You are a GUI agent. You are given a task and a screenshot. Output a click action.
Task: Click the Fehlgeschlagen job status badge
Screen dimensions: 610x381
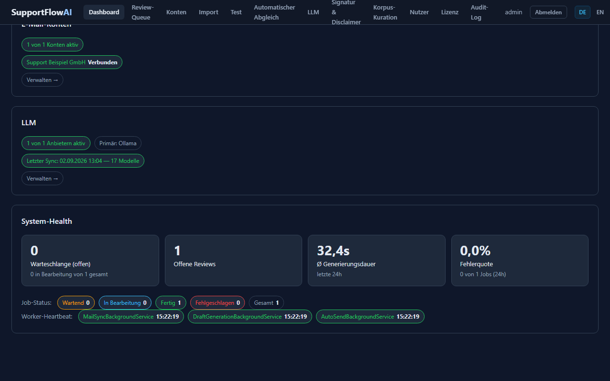pos(217,303)
